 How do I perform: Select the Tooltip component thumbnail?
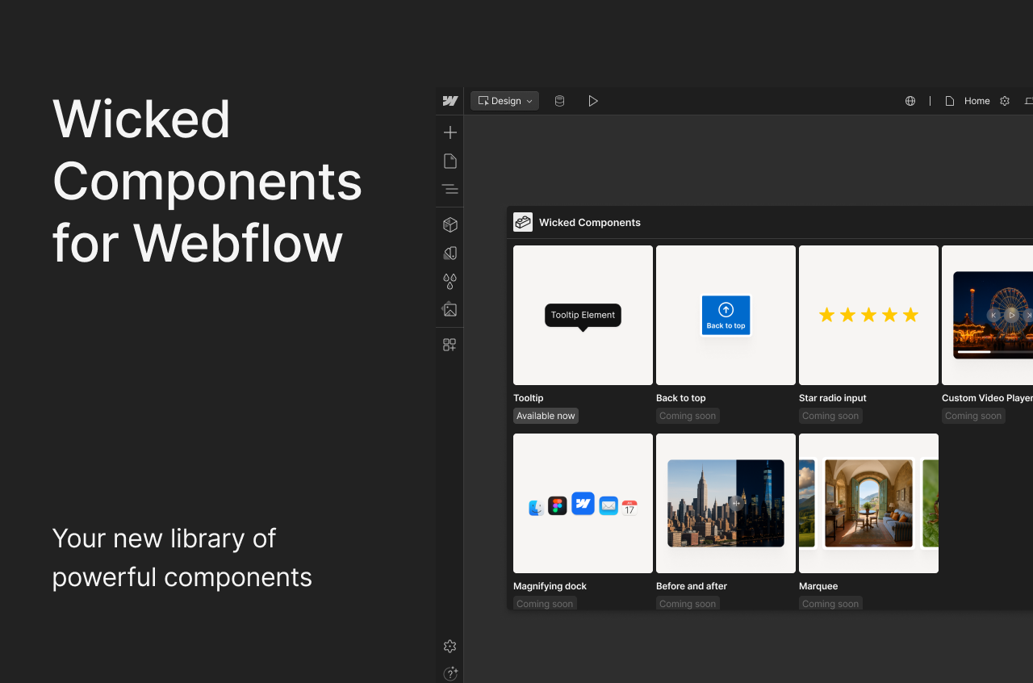[x=583, y=315]
